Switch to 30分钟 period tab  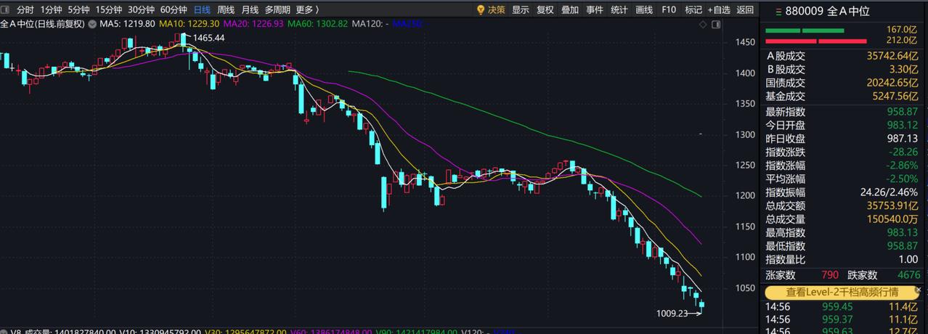click(142, 10)
